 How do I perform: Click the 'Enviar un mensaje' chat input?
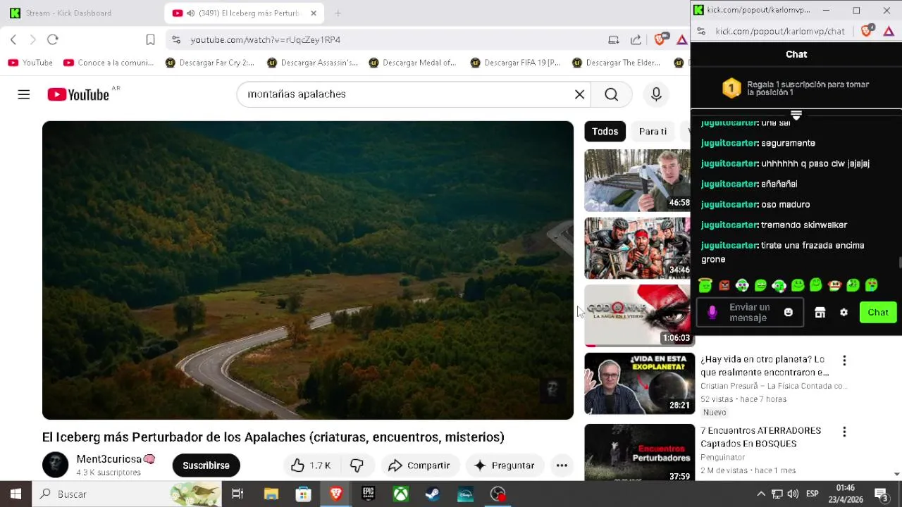tap(749, 313)
